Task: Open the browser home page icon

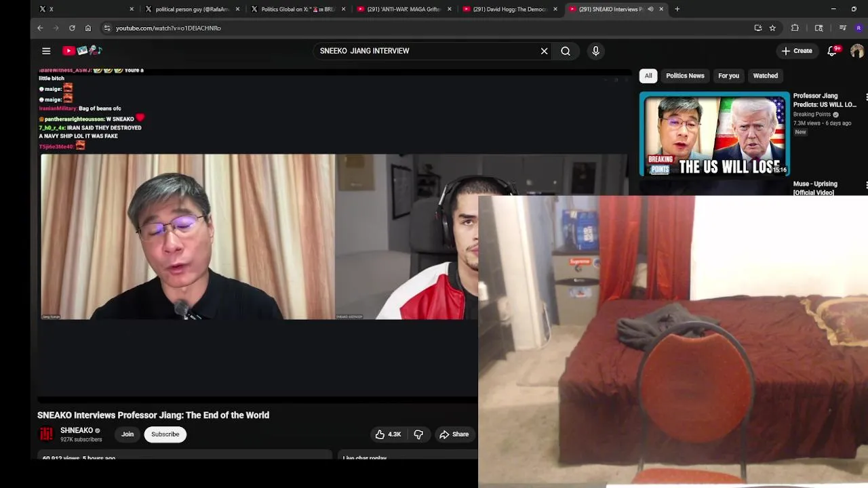Action: 88,28
